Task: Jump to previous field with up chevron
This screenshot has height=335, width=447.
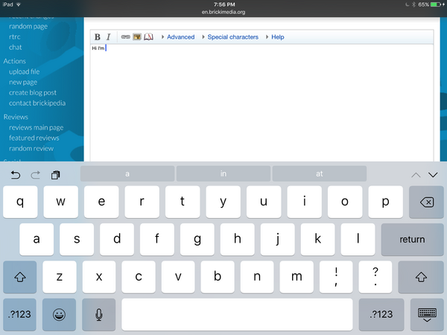Action: 416,175
